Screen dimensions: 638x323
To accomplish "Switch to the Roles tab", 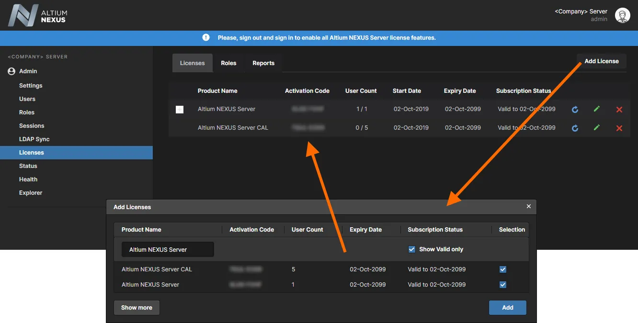I will pos(228,63).
